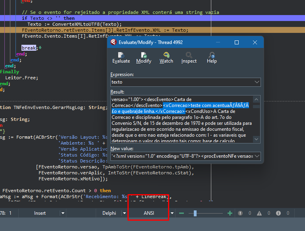The width and height of the screenshot is (305, 231).
Task: Click 'IntToStr(FEventoRetorno.cStat)' in code
Action: (149, 173)
